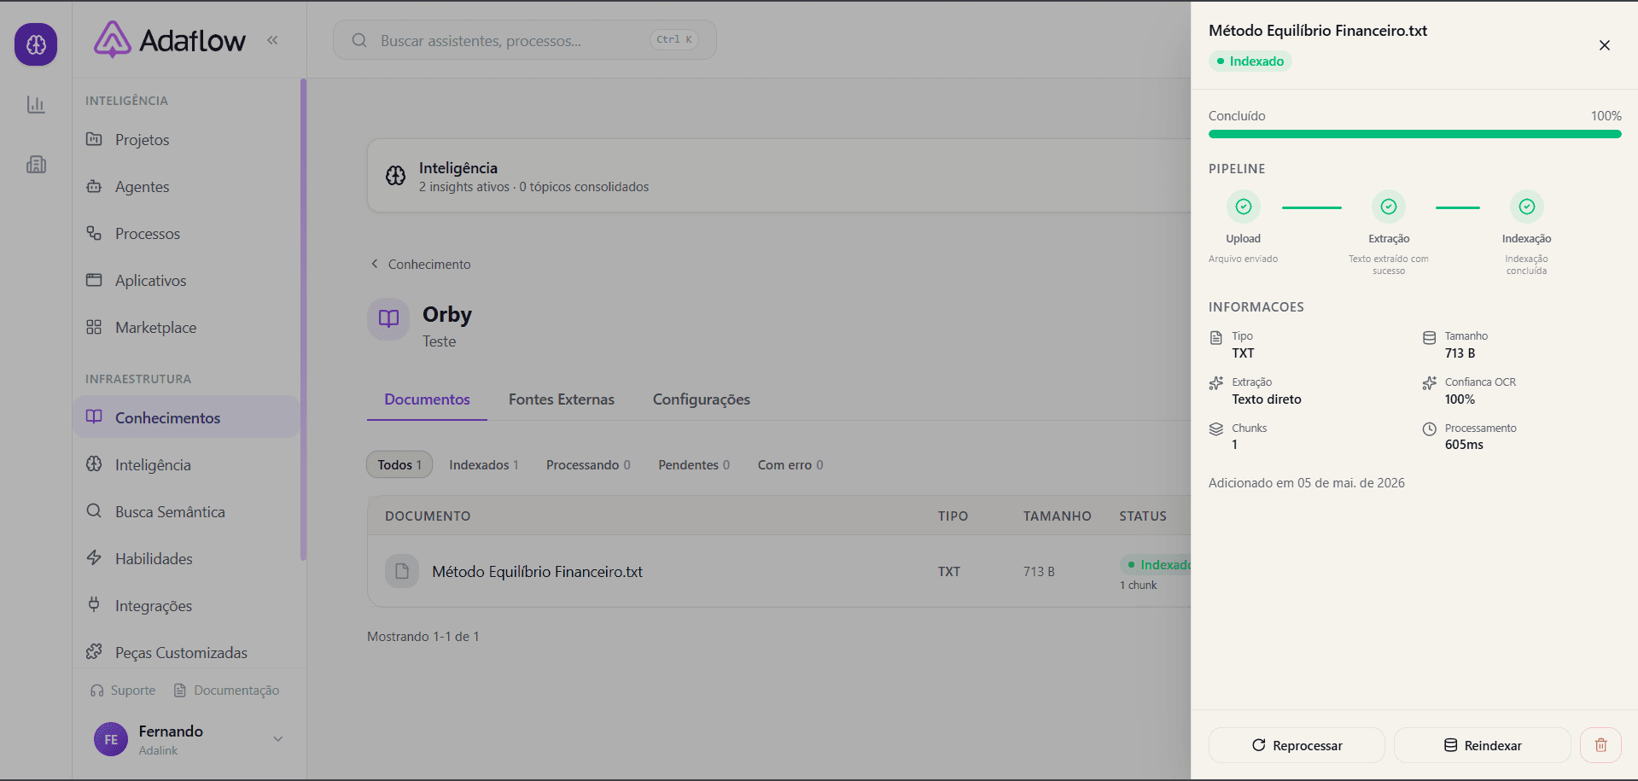1638x781 pixels.
Task: Expand the Fernando account menu chevron
Action: (x=277, y=739)
